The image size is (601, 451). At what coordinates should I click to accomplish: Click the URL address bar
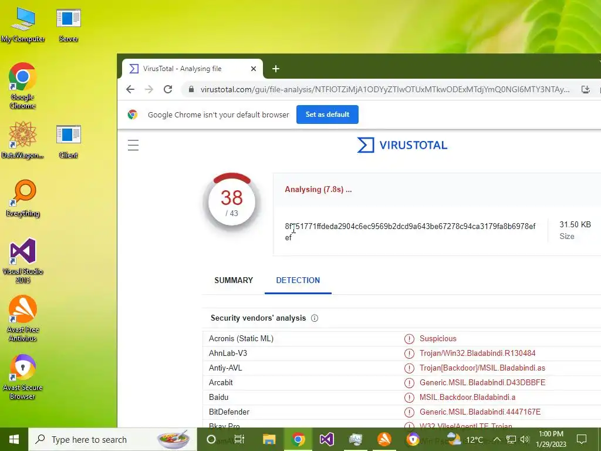coord(385,89)
